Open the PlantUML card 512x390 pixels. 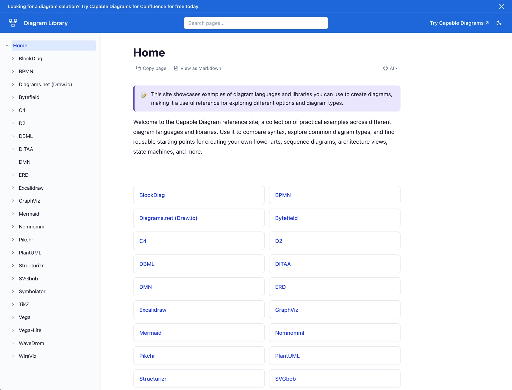pyautogui.click(x=334, y=356)
